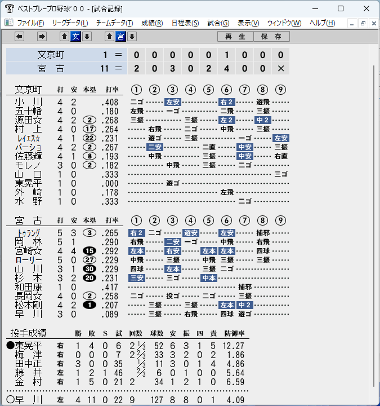Open the 試合(G) menu

coord(218,23)
